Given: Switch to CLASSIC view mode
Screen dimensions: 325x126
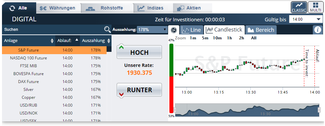Looking at the screenshot, I should coord(299,8).
